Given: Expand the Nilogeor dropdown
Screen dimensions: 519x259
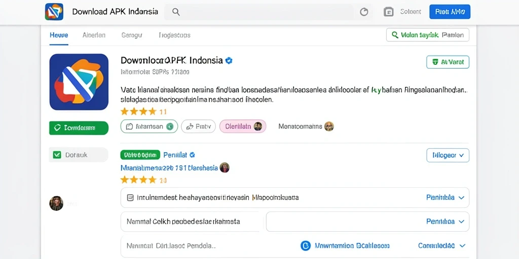Looking at the screenshot, I should [x=448, y=155].
